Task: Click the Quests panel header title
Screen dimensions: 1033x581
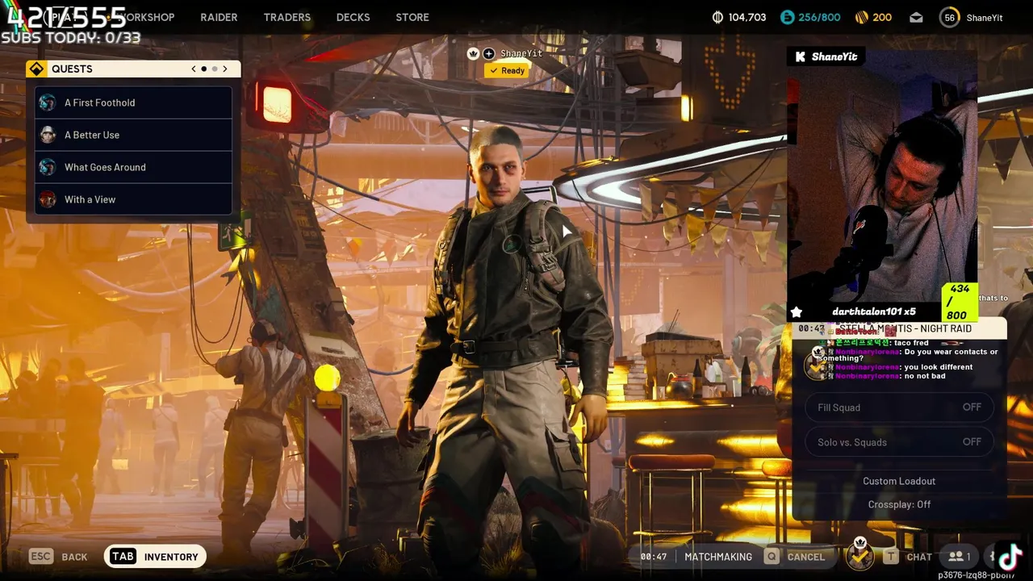Action: coord(72,69)
